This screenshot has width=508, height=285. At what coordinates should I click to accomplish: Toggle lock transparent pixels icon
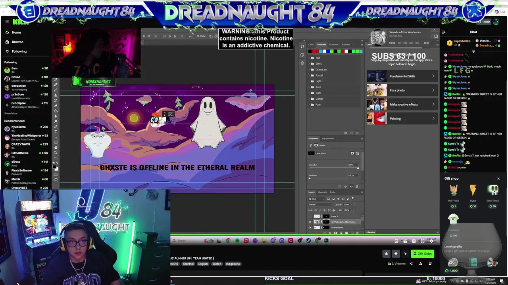(x=316, y=210)
